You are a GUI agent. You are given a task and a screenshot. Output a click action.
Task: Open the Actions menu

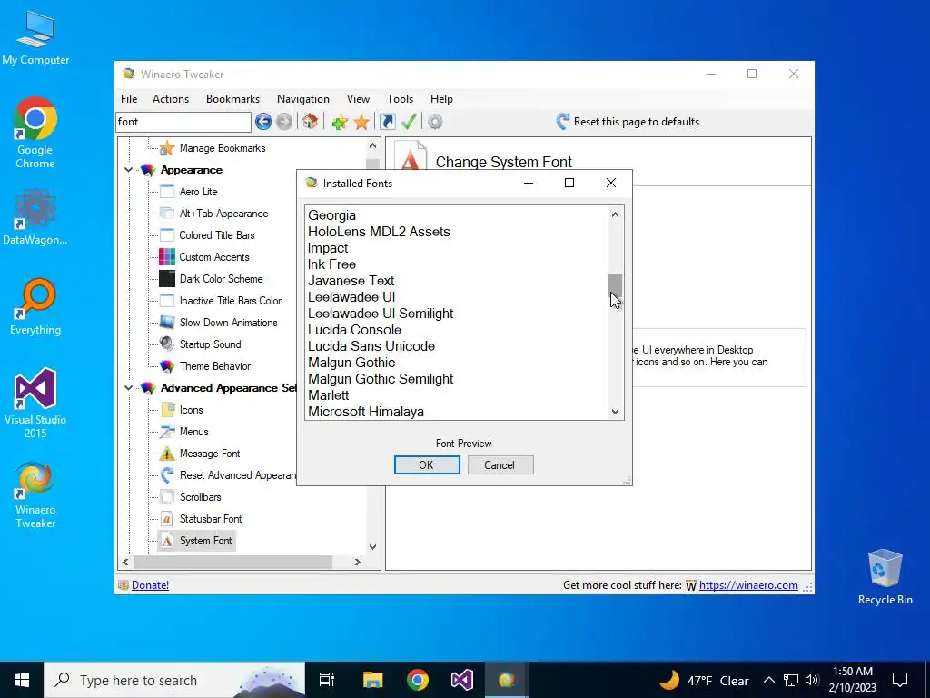(x=171, y=99)
